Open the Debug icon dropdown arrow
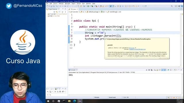This screenshot has height=103, width=184. tap(86, 6)
